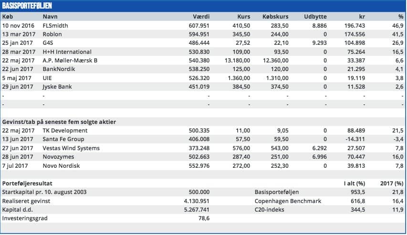Screen dimensions: 407x235
Task: Click the BASISPORTEFØLJEN title header
Action: [x=27, y=6]
